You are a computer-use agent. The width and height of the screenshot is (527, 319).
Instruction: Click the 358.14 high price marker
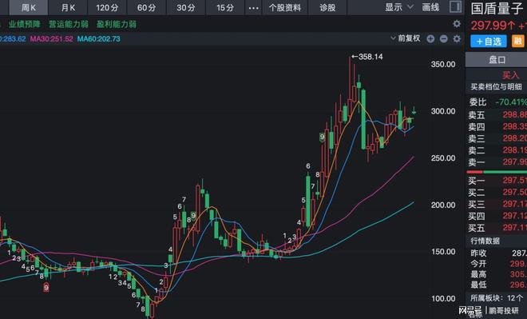(367, 57)
